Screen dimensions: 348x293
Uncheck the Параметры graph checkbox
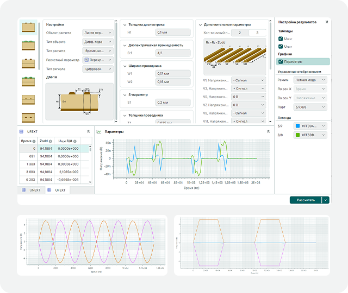[281, 61]
